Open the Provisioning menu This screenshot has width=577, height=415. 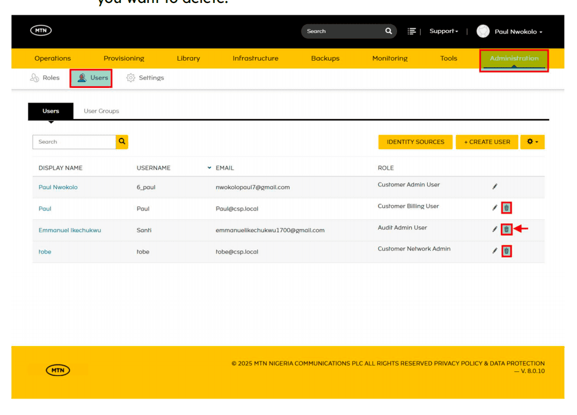[124, 58]
